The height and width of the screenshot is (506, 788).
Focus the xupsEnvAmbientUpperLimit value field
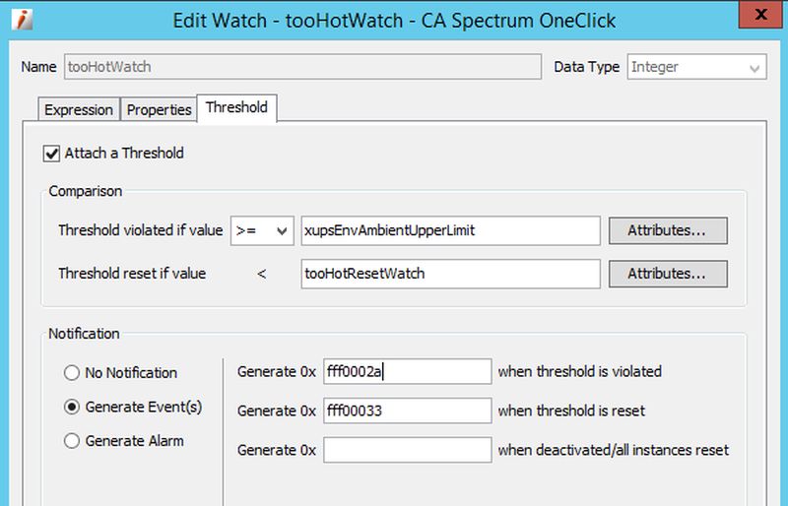[450, 230]
